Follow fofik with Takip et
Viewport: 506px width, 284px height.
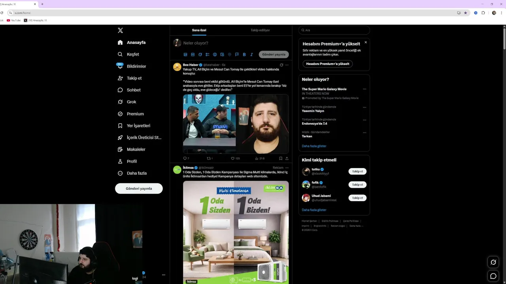[x=357, y=185]
